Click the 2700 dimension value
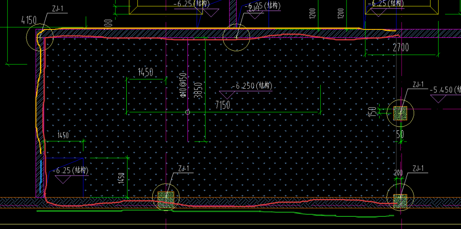 click(x=401, y=47)
